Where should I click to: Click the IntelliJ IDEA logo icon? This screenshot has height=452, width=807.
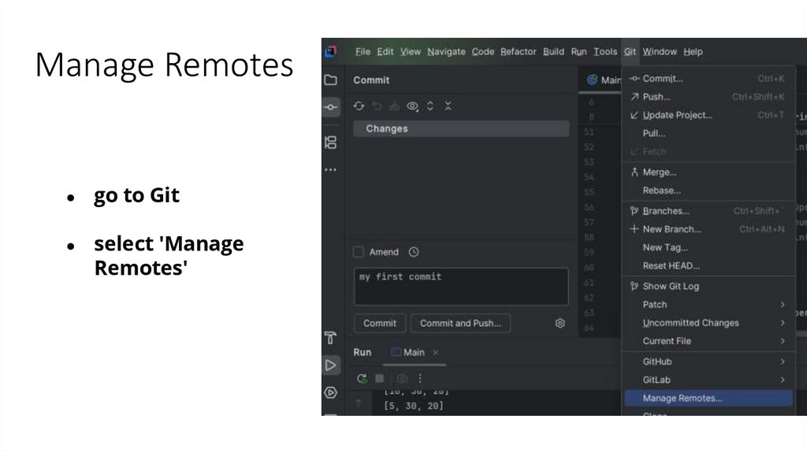pos(331,51)
